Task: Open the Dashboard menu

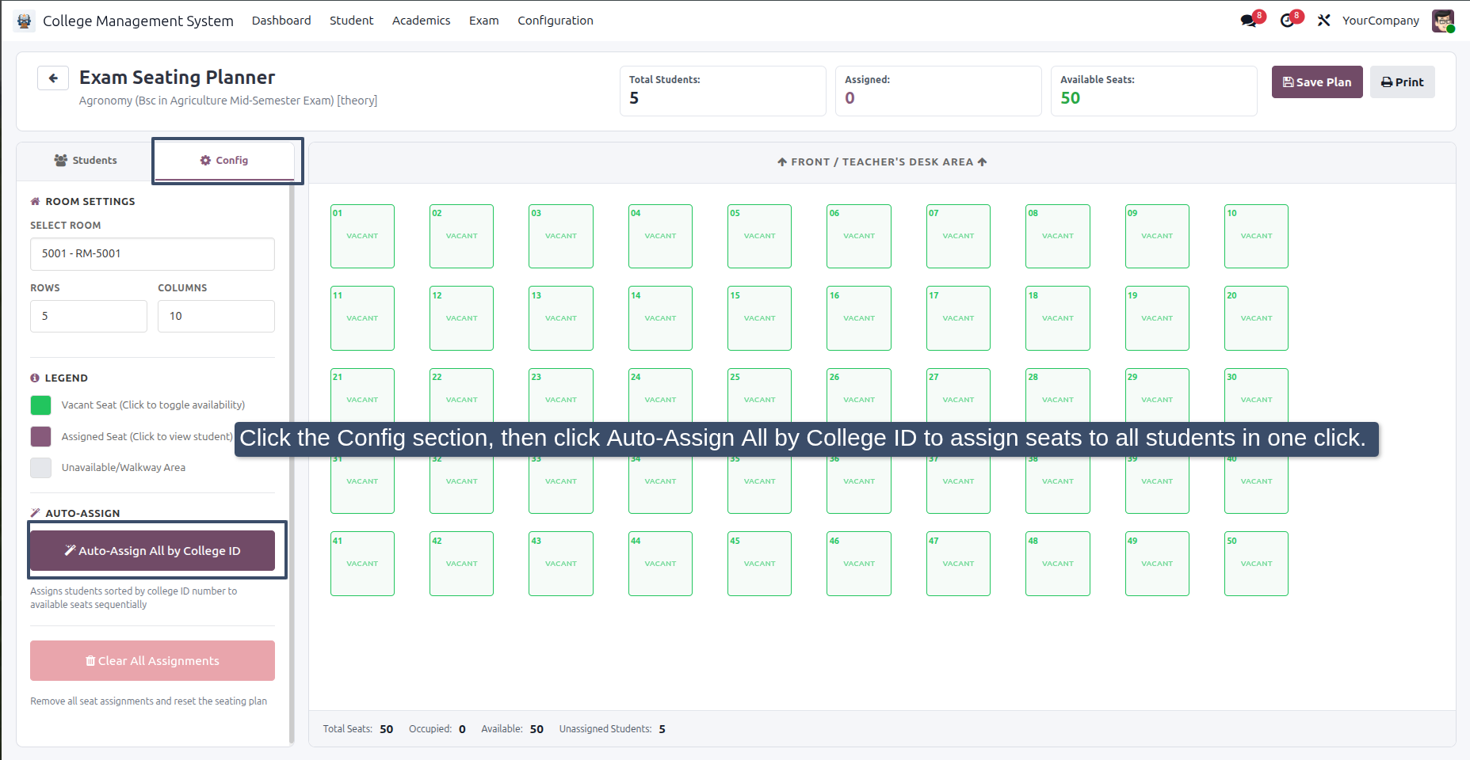Action: pos(281,21)
